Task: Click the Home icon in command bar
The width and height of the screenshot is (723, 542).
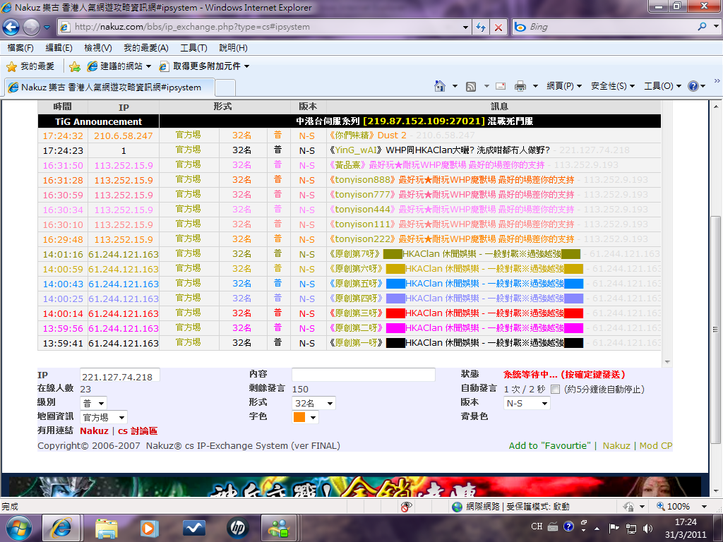Action: pyautogui.click(x=440, y=85)
